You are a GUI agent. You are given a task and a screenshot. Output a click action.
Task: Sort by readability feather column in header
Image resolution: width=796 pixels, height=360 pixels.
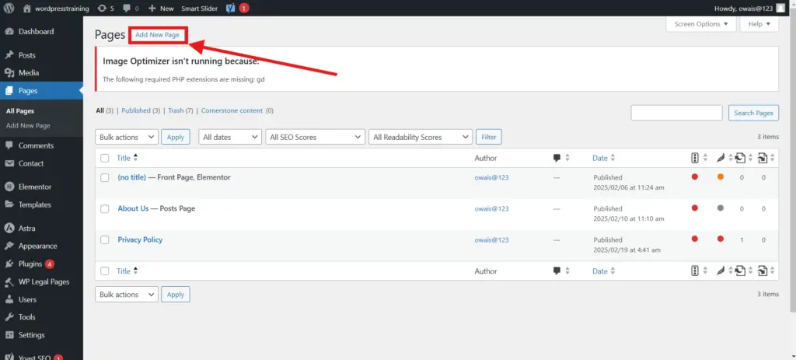[x=724, y=158]
